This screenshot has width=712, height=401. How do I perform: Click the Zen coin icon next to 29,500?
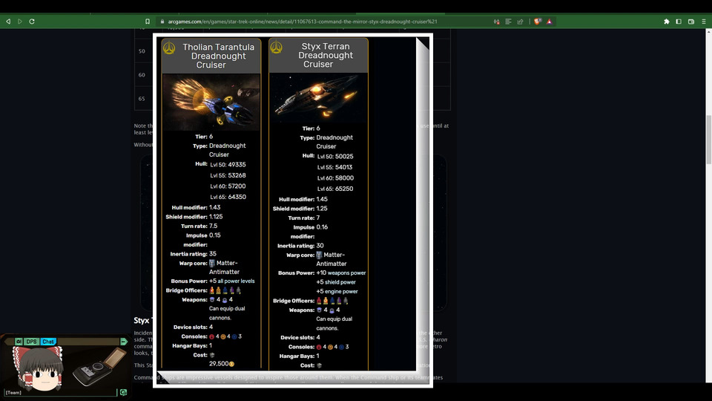pos(231,364)
